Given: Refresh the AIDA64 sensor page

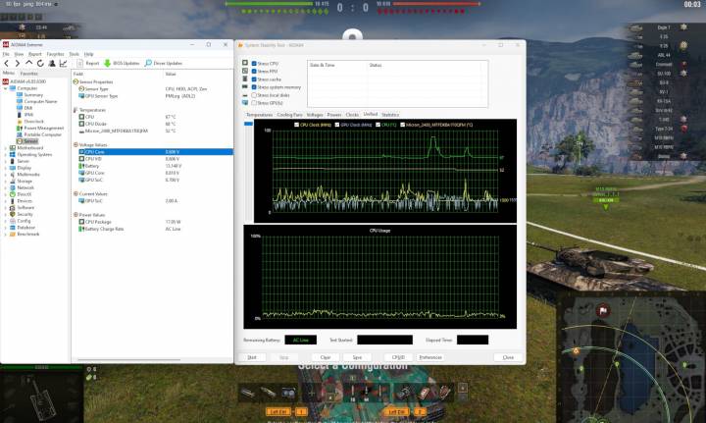Looking at the screenshot, I should (40, 64).
